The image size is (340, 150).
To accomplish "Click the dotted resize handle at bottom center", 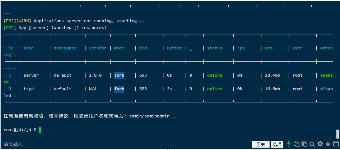I will [170, 149].
